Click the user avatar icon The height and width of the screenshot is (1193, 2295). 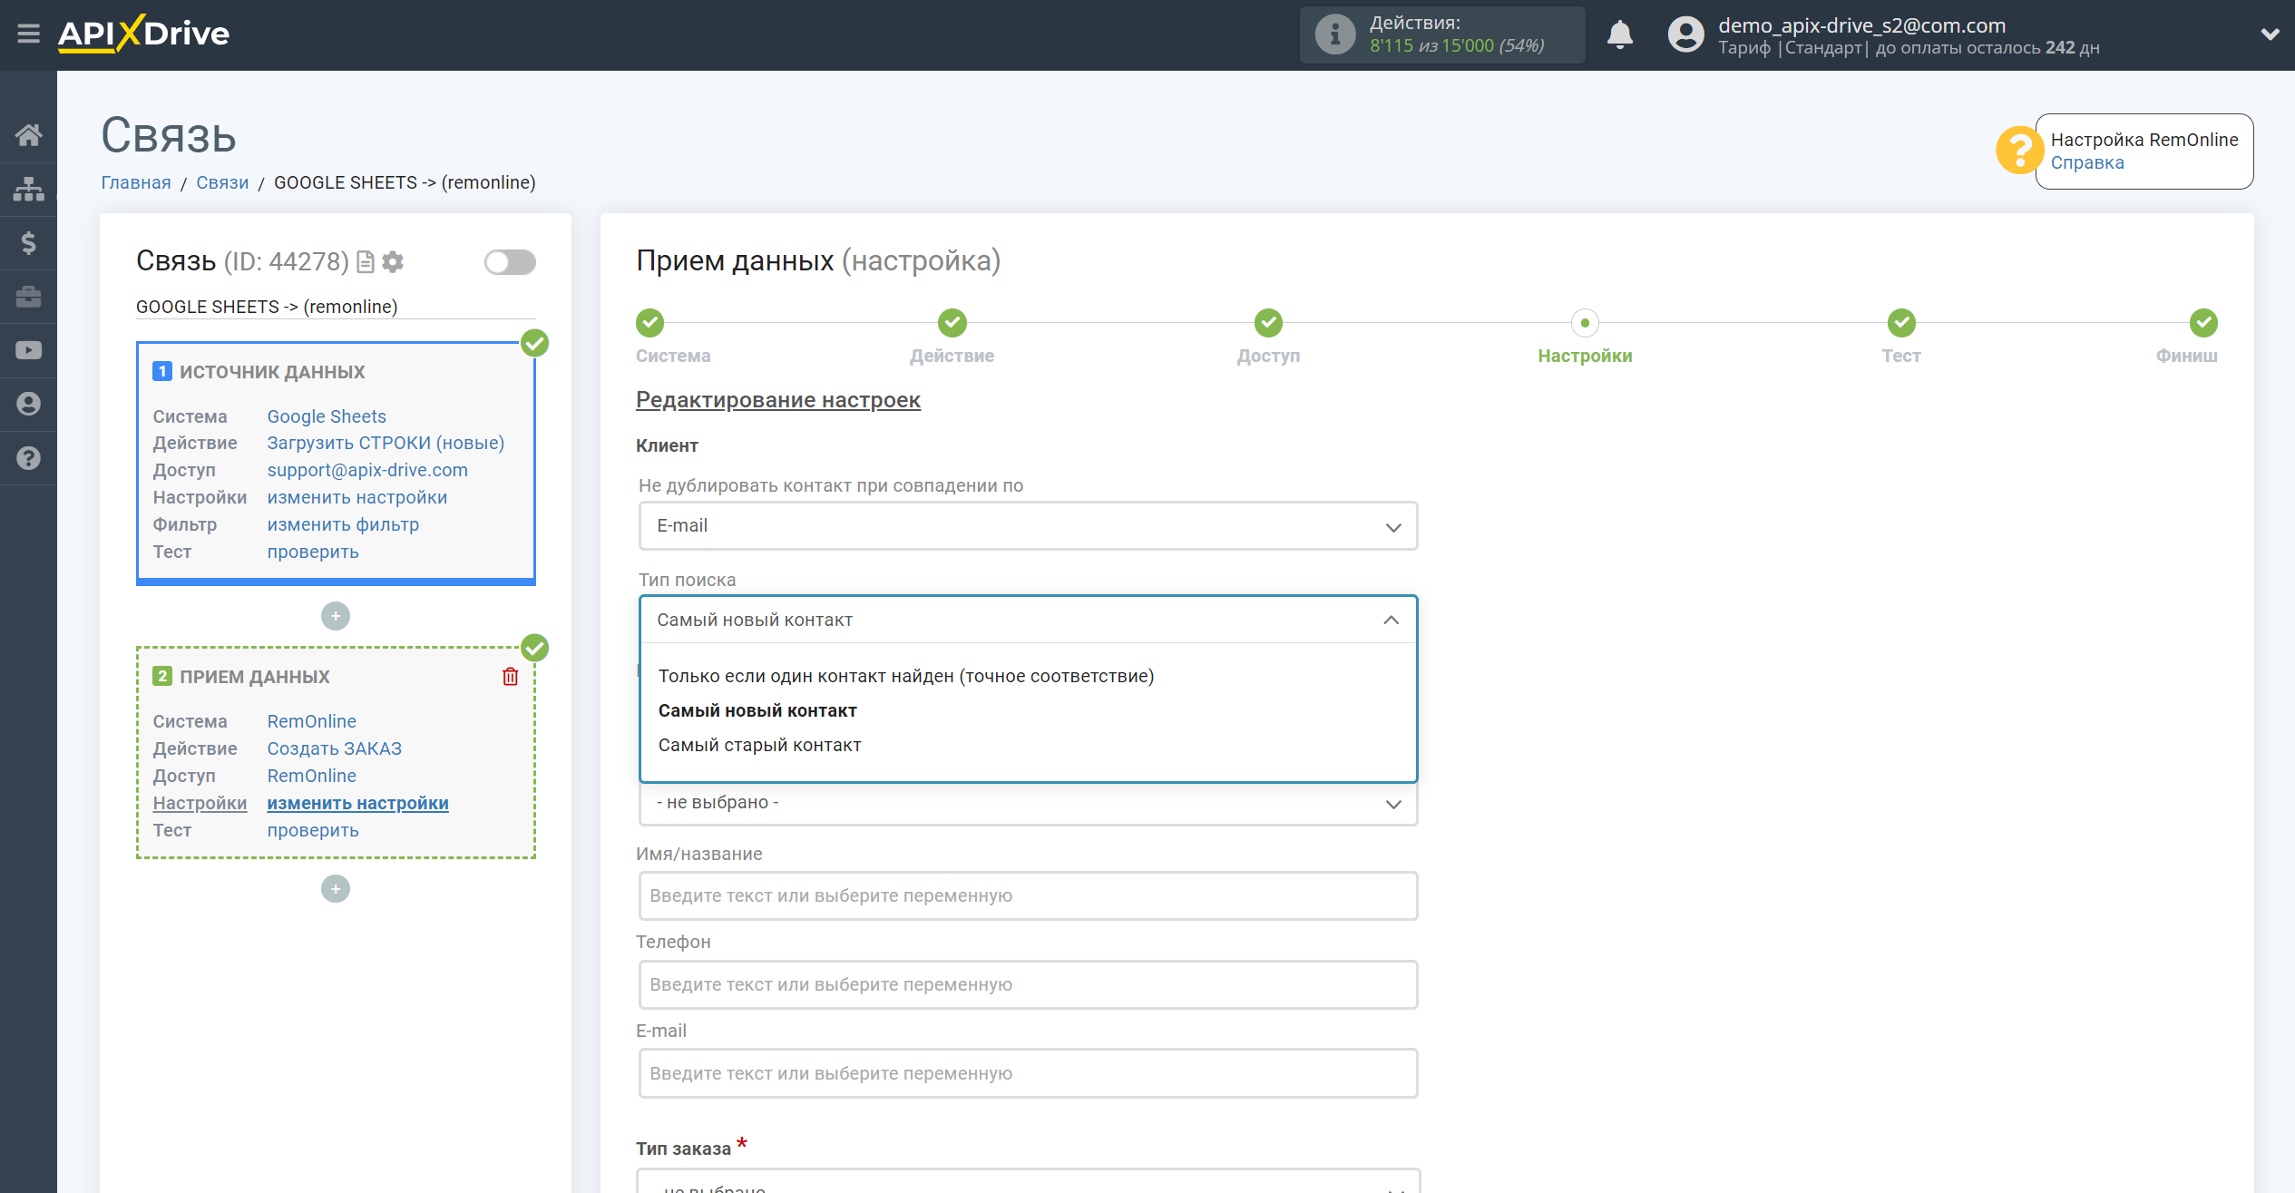[x=1685, y=34]
